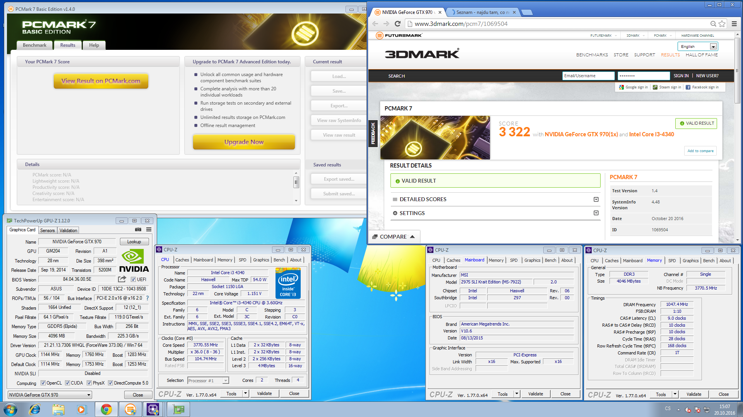Viewport: 743px width, 417px height.
Task: Sign in with the Google icon
Action: [621, 87]
